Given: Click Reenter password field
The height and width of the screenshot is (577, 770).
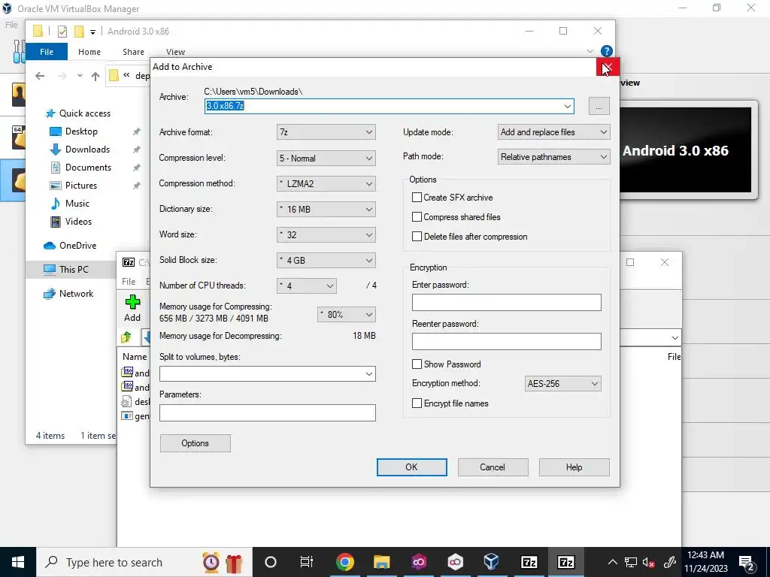Looking at the screenshot, I should click(x=506, y=342).
